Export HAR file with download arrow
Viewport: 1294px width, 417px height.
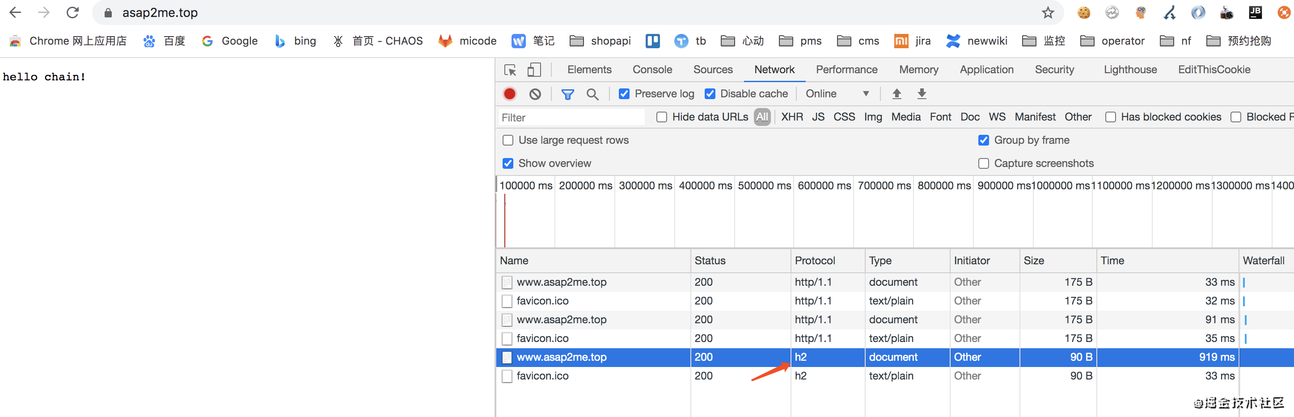pos(922,94)
